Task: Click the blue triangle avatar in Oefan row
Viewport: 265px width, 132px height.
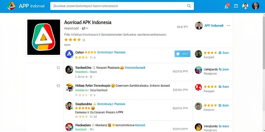Action: (x=69, y=54)
